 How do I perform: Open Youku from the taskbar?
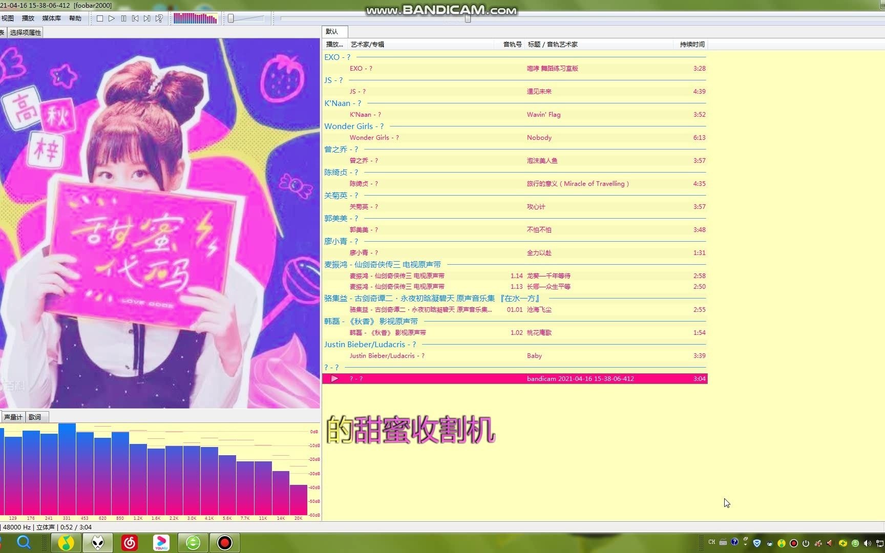[x=161, y=543]
